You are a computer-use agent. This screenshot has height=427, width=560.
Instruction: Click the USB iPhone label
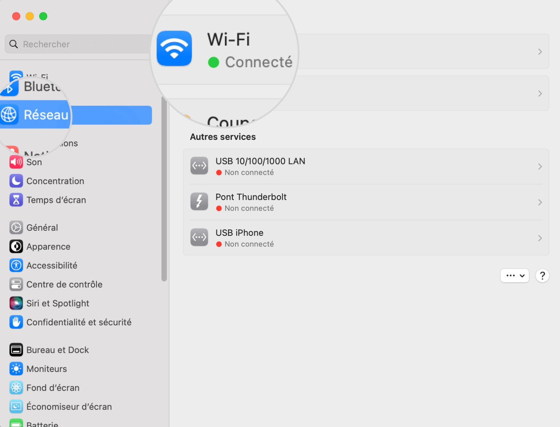tap(240, 233)
